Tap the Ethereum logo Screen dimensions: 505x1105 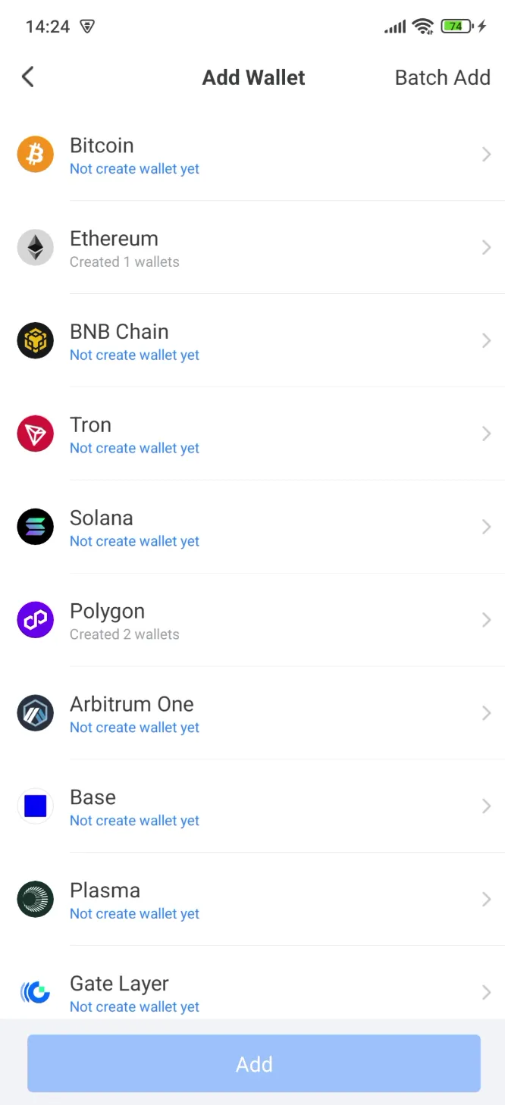[35, 247]
